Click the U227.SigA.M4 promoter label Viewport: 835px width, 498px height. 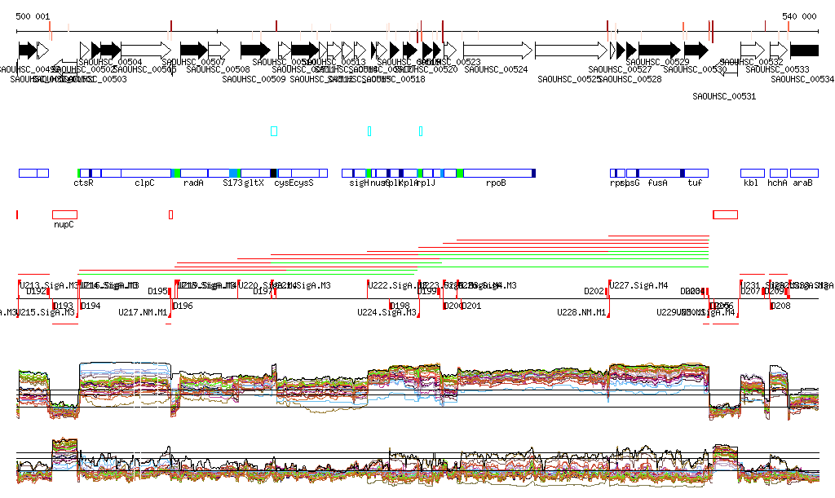(640, 286)
